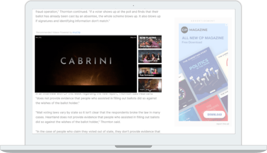Click the MAGAZINE wordmark beside CP logo

tap(198, 30)
